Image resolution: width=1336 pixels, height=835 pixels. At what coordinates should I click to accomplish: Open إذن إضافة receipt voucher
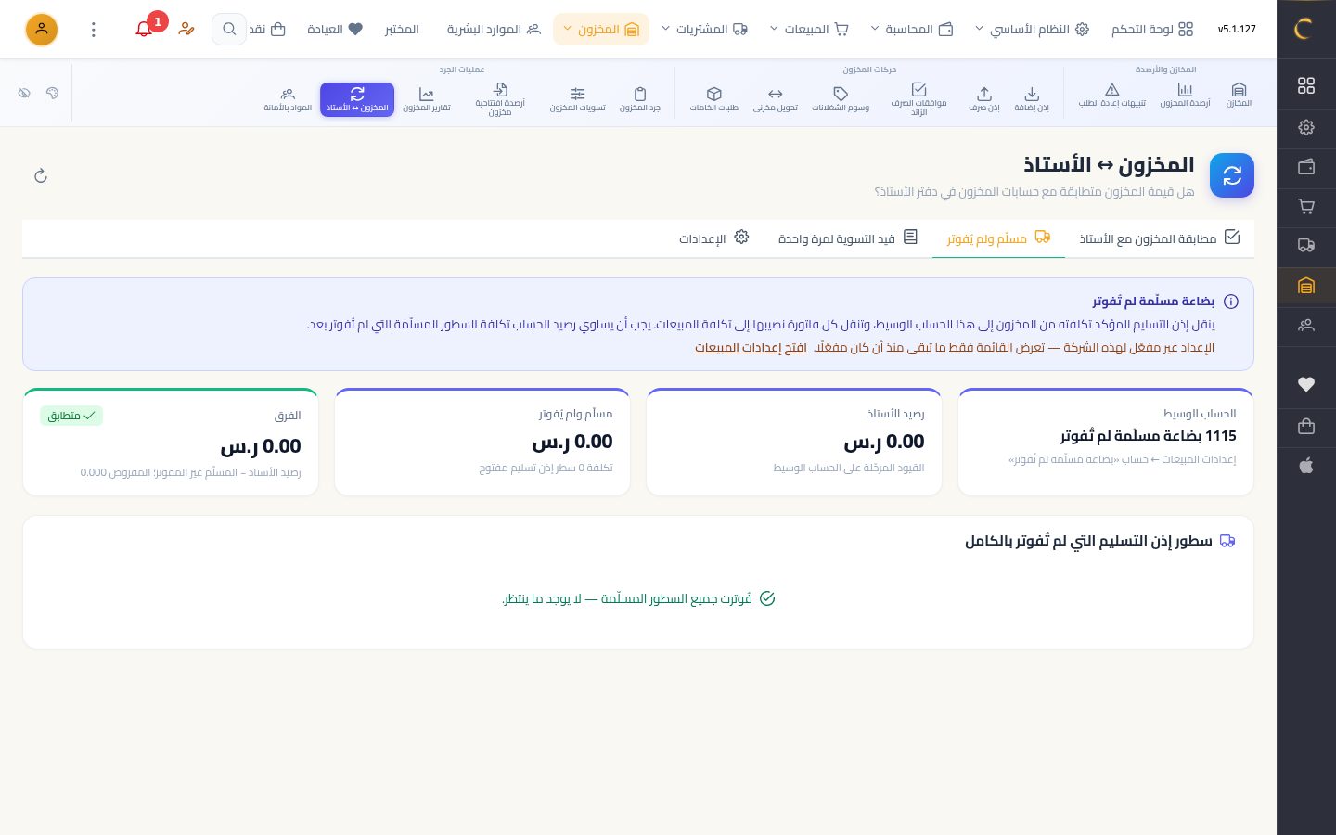1032,98
